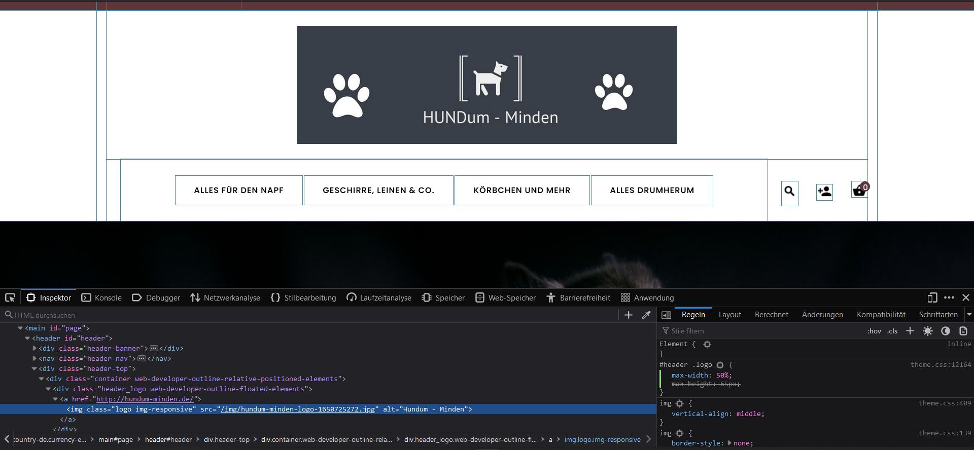Select header#header in breadcrumbs

(168, 440)
